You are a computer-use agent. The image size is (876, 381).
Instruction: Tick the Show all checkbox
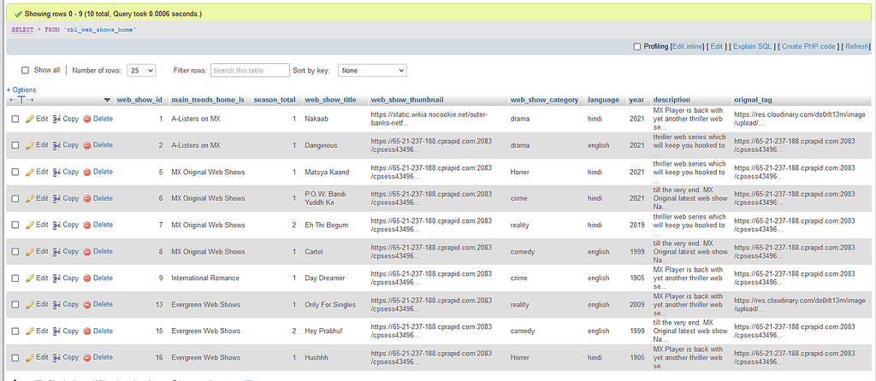pos(25,70)
